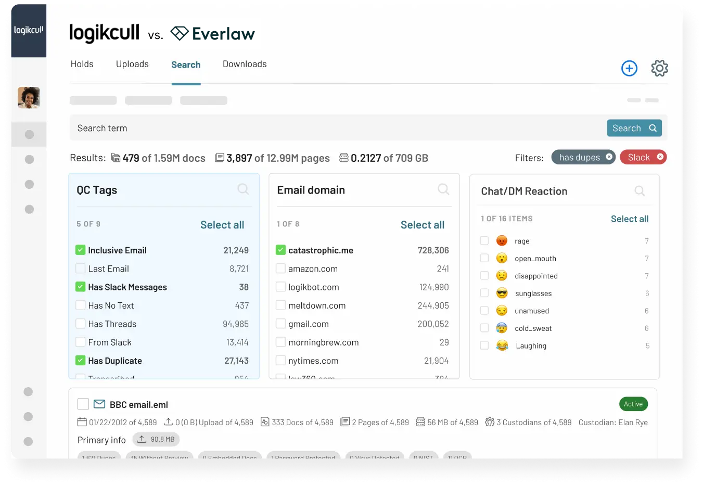
Task: Select the Laughing emoji icon
Action: (502, 346)
